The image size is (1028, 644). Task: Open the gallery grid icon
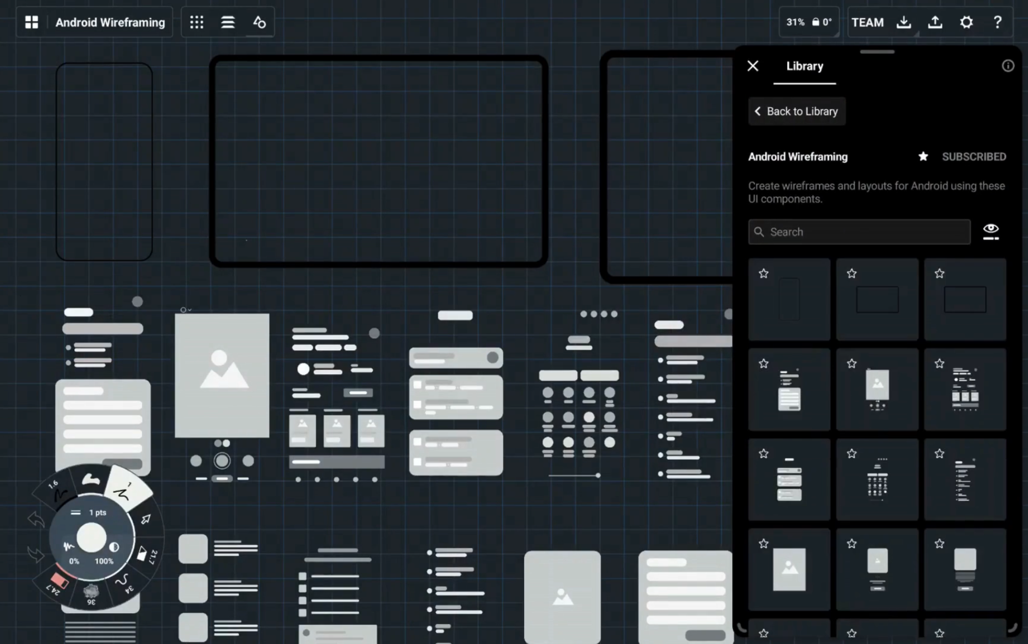32,22
